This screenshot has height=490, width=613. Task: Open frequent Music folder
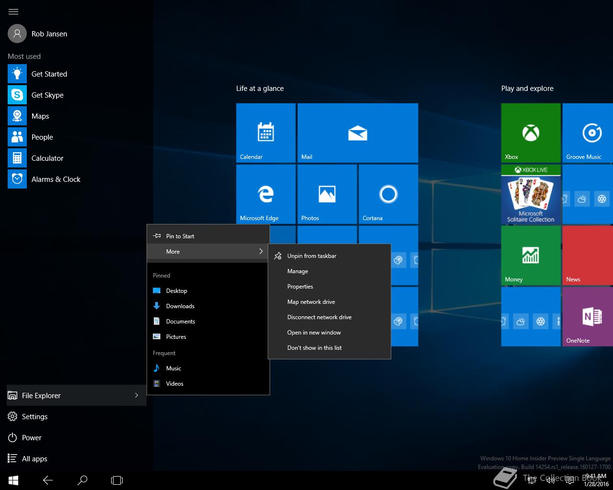coord(208,368)
